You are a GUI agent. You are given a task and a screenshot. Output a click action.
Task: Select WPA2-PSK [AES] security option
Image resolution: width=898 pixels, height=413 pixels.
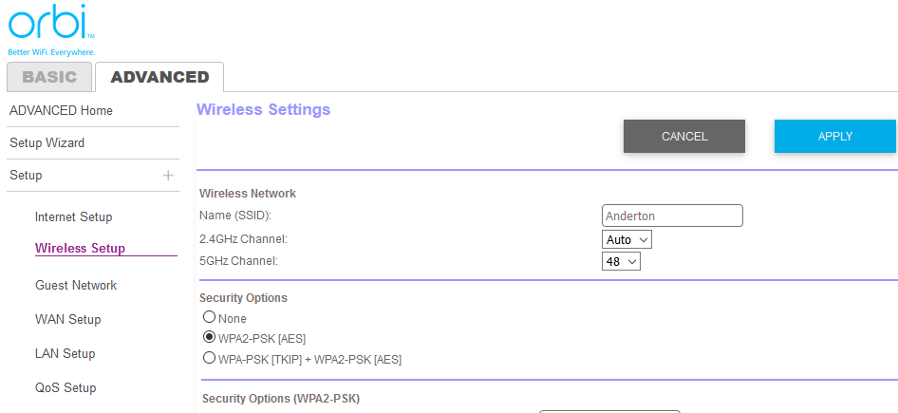point(210,337)
